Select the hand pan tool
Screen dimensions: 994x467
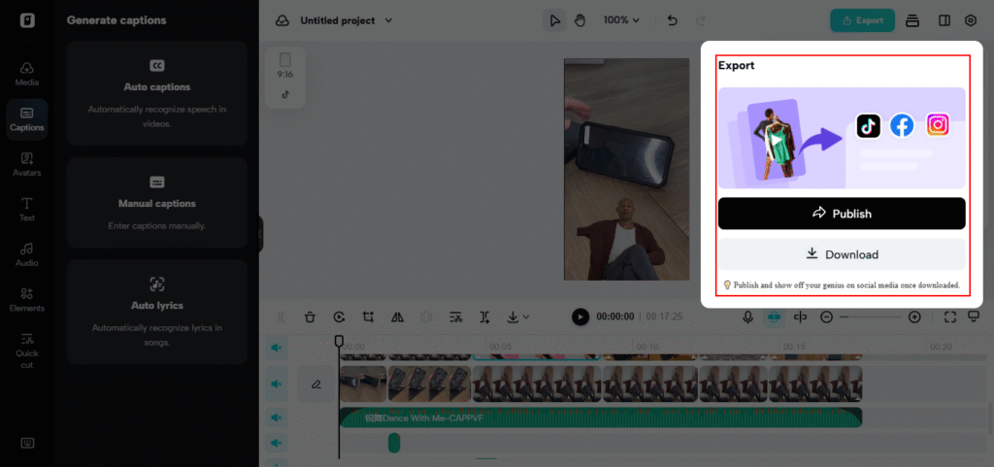point(580,20)
